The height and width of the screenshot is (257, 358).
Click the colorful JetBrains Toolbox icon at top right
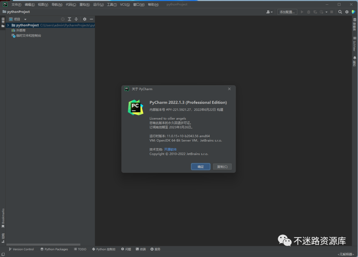(353, 12)
